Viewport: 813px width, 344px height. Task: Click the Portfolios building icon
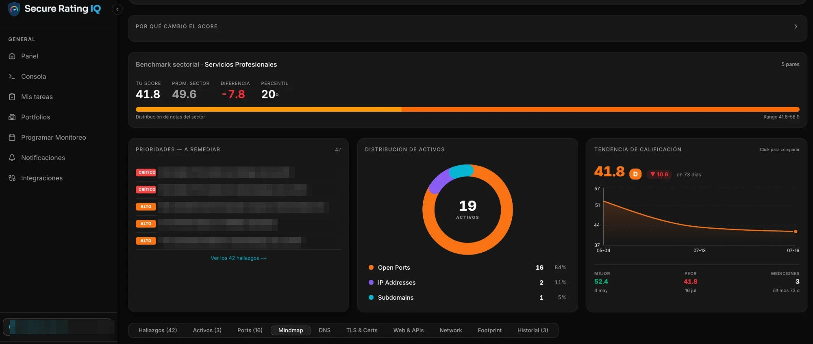pyautogui.click(x=12, y=117)
